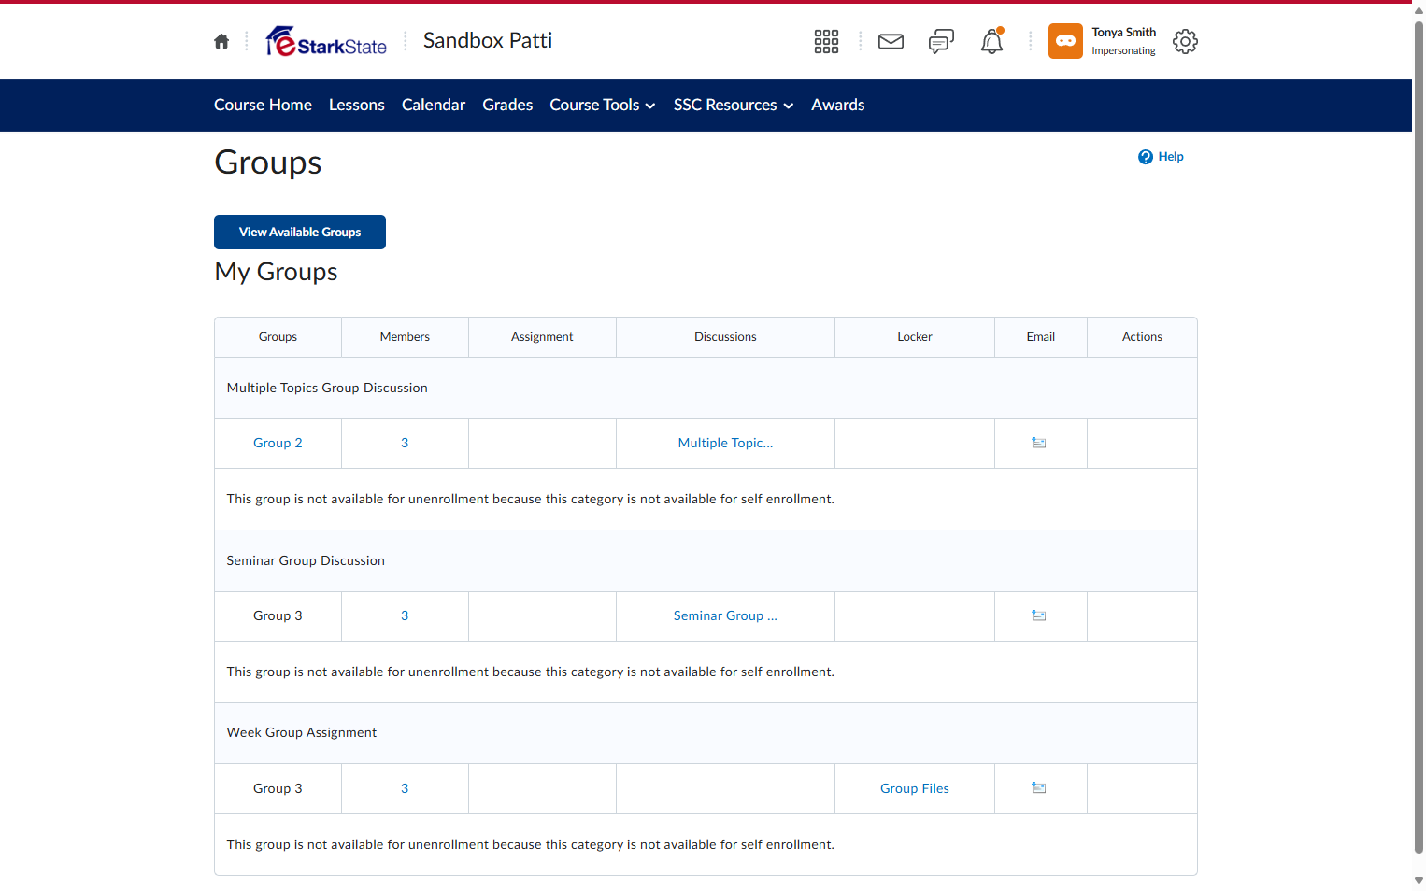The width and height of the screenshot is (1426, 891).
Task: Click the orange impersonation avatar icon
Action: pyautogui.click(x=1065, y=41)
